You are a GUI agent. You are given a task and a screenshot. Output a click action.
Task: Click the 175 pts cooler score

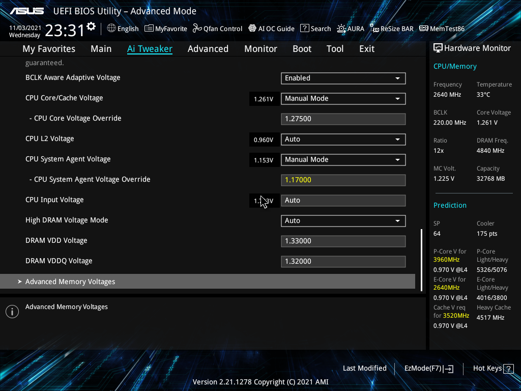click(487, 234)
